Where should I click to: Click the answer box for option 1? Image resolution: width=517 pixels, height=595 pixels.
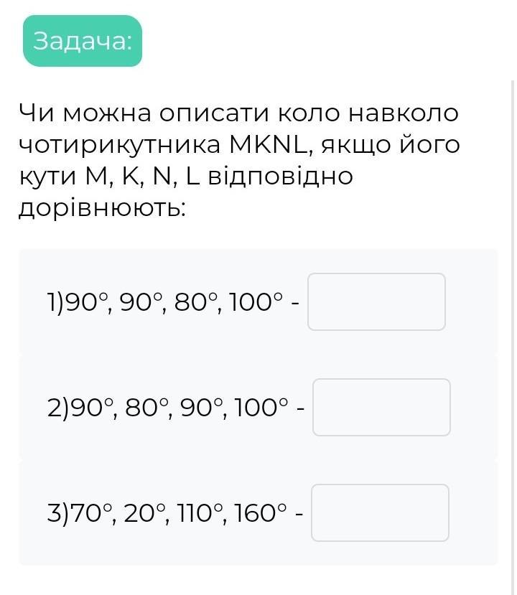click(376, 301)
